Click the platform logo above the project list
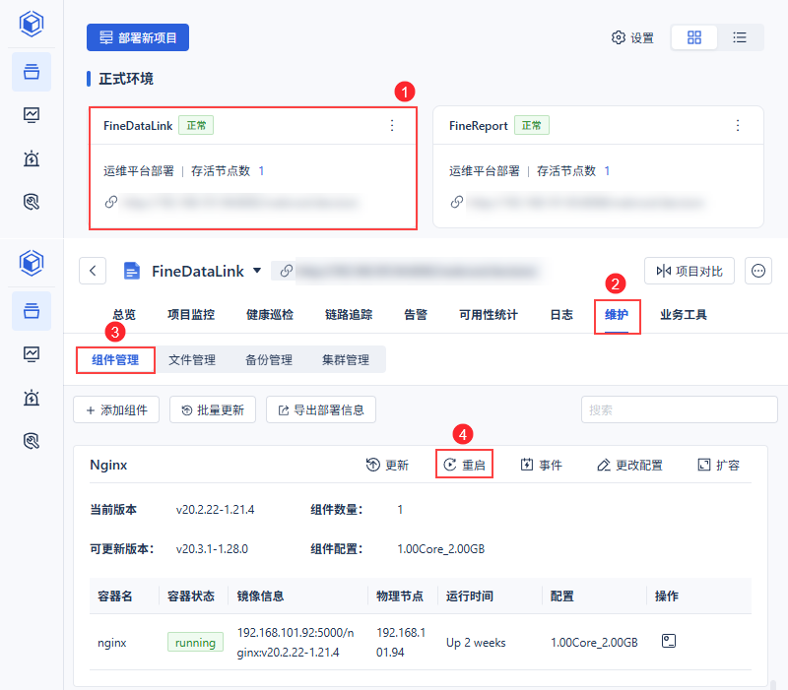The image size is (788, 690). pyautogui.click(x=32, y=24)
